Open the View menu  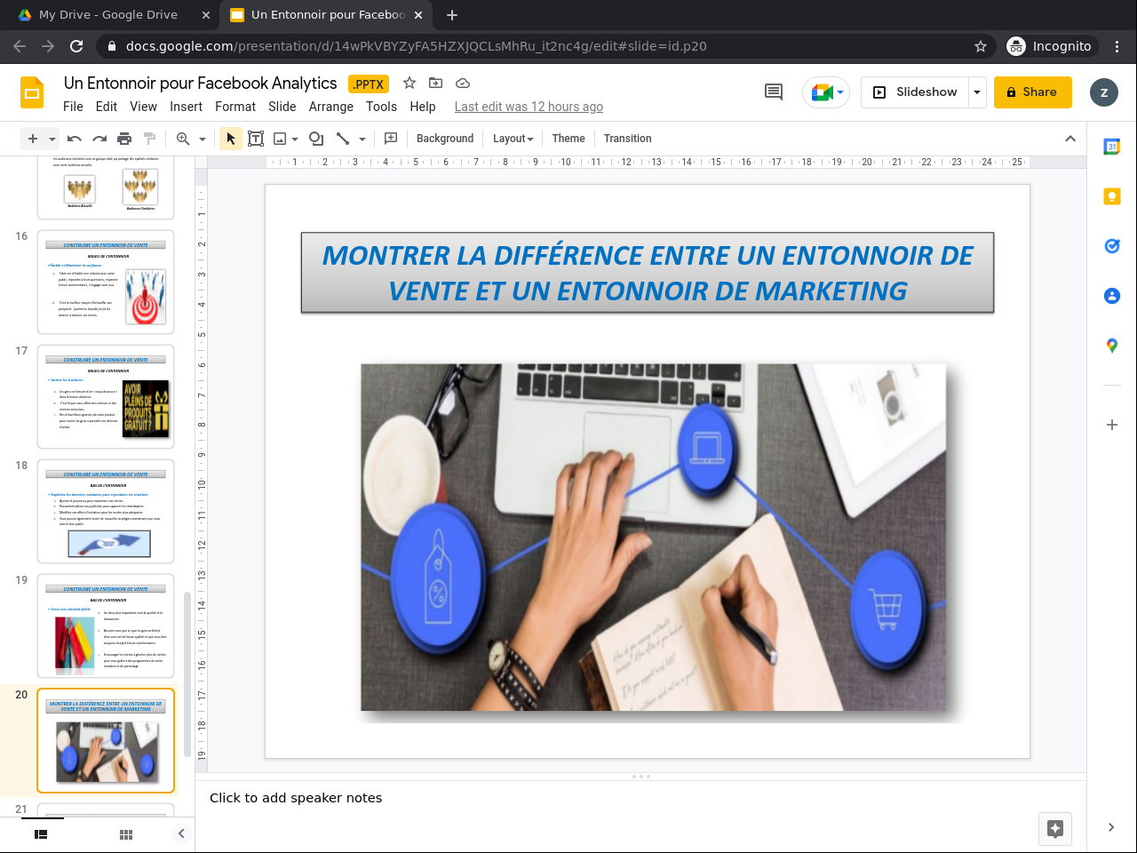pos(144,107)
